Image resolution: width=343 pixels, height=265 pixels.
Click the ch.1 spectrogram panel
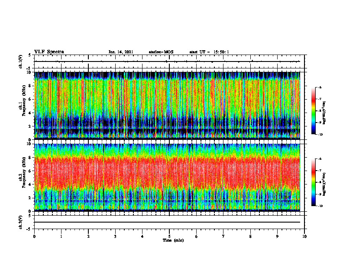click(x=167, y=106)
